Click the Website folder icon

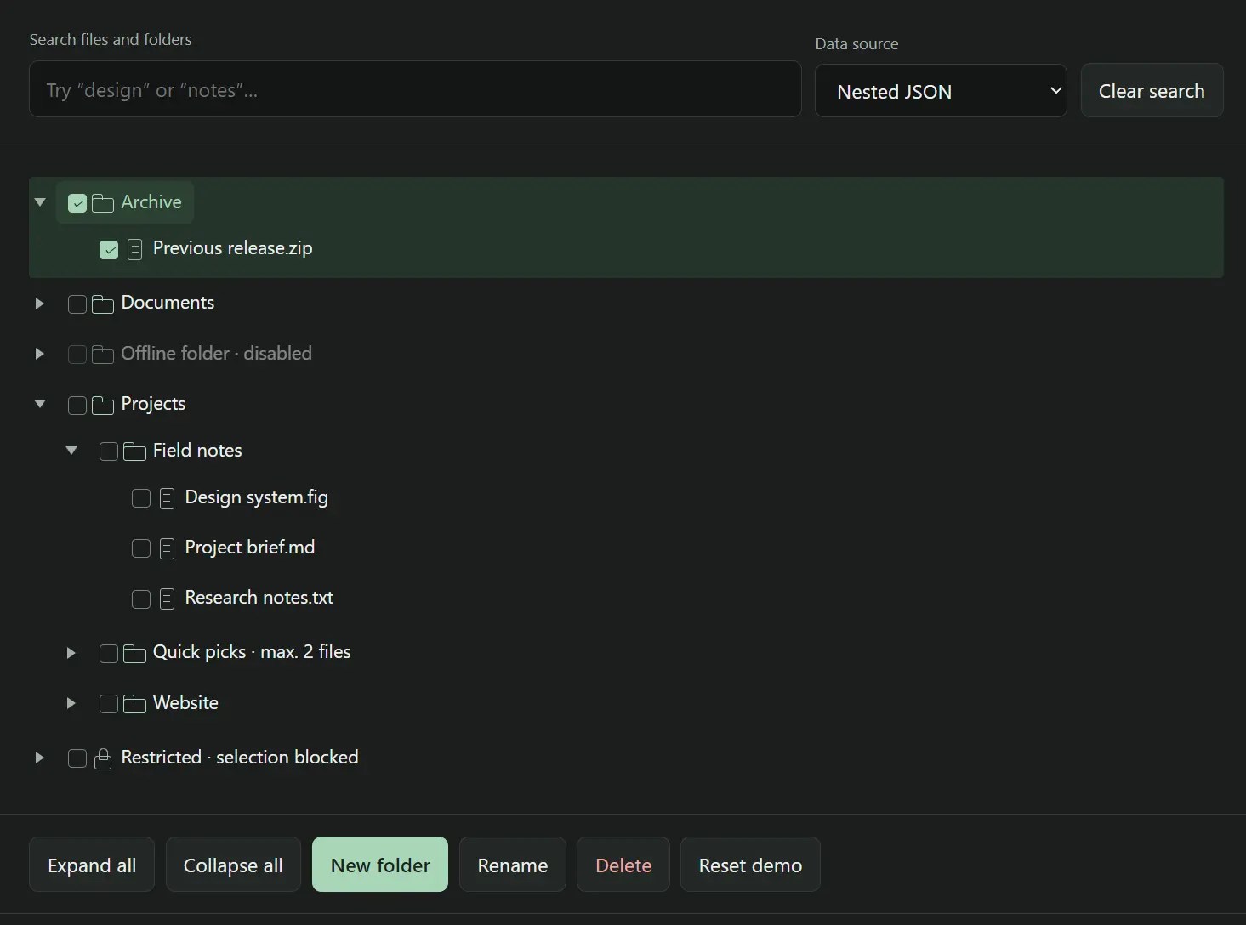(134, 703)
